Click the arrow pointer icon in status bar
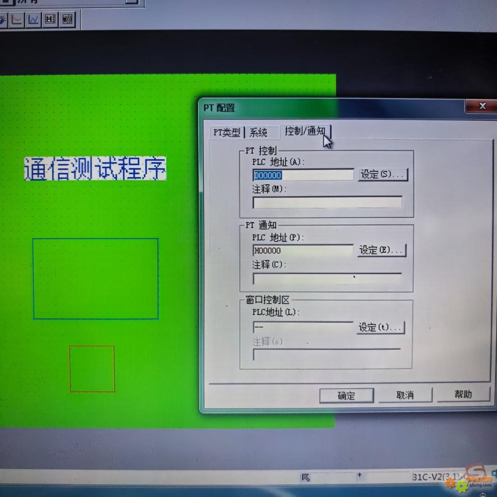Viewport: 497px width, 497px height. point(306,478)
